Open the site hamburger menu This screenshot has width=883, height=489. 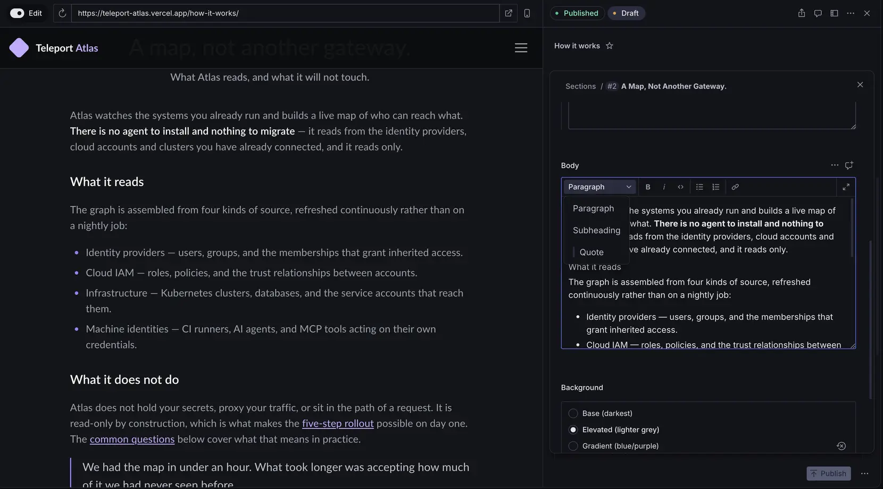click(x=521, y=48)
